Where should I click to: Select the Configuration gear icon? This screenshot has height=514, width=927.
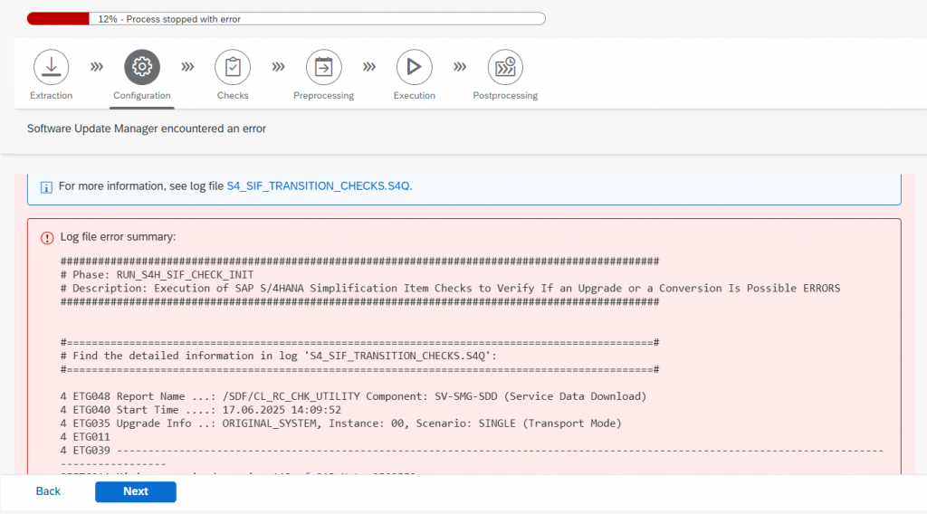point(142,67)
